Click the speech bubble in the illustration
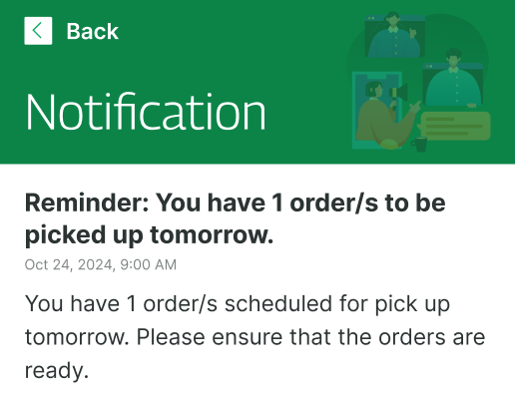The height and width of the screenshot is (403, 515). (454, 127)
